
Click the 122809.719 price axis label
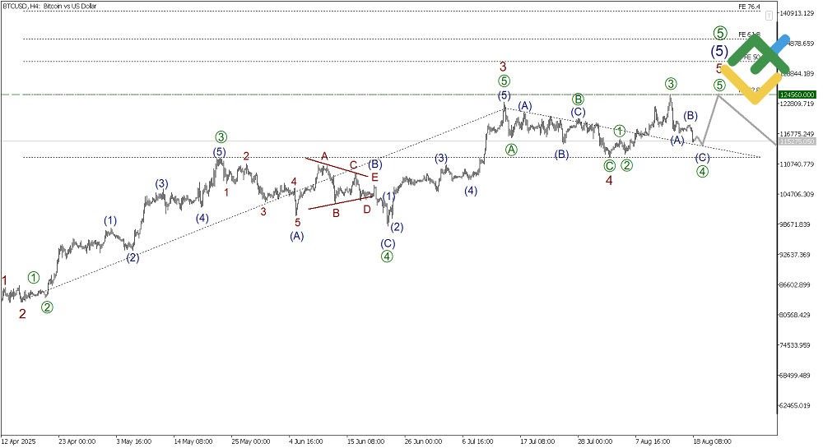tap(797, 104)
